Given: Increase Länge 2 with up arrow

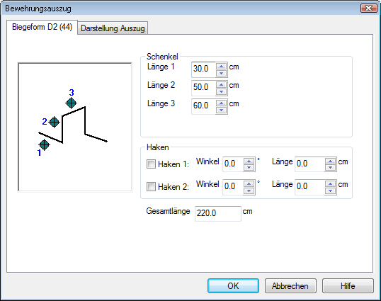Looking at the screenshot, I should pyautogui.click(x=221, y=84).
